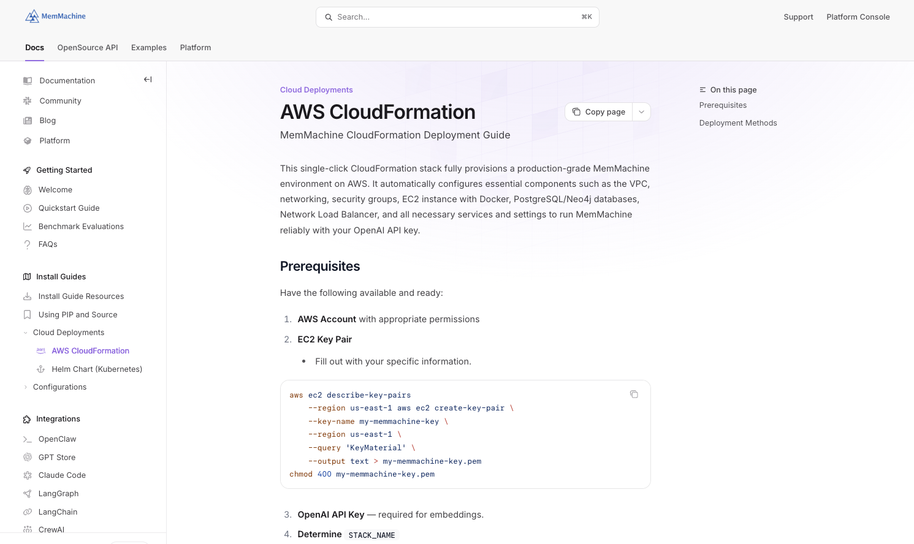Click the OpenClaw terminal icon
Screen dimensions: 914x544
coord(28,439)
